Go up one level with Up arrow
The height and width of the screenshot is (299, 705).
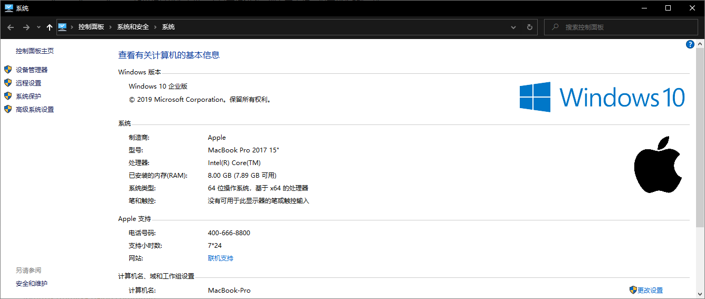coord(50,27)
